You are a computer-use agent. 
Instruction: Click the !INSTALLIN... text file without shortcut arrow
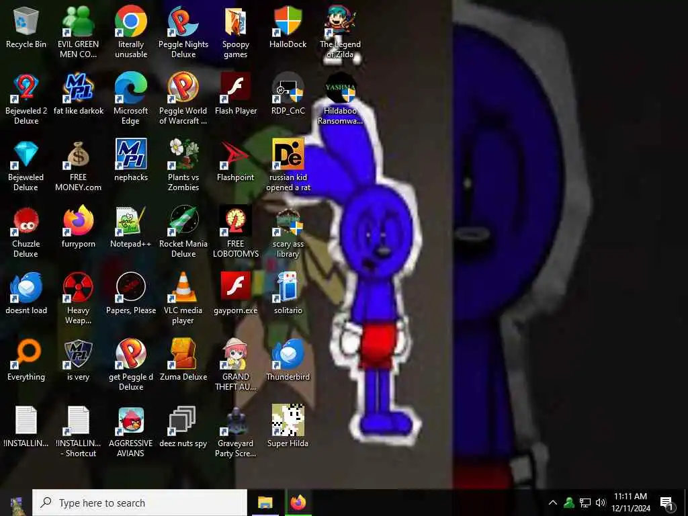[26, 421]
